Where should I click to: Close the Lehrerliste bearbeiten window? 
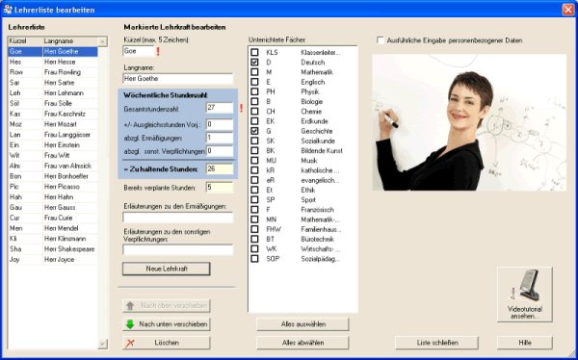coord(568,10)
